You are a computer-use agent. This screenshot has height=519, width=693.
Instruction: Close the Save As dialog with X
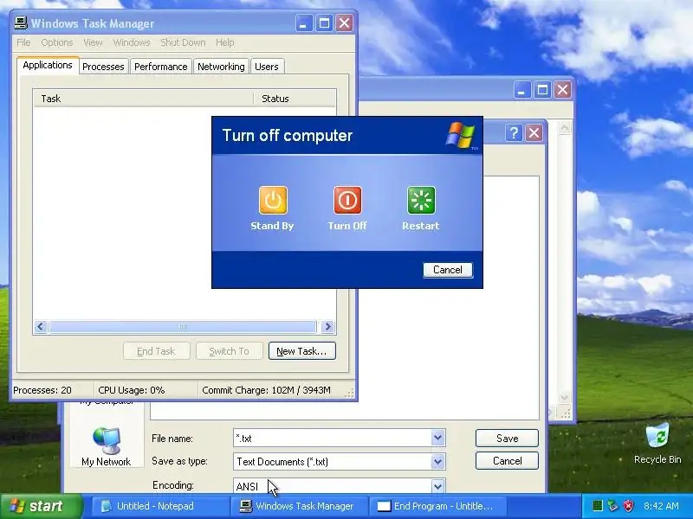[534, 133]
